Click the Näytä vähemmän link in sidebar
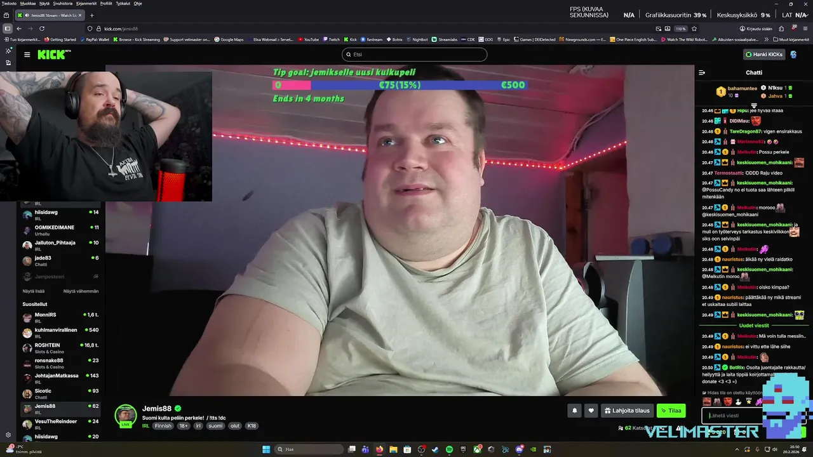This screenshot has height=457, width=813. pos(81,291)
